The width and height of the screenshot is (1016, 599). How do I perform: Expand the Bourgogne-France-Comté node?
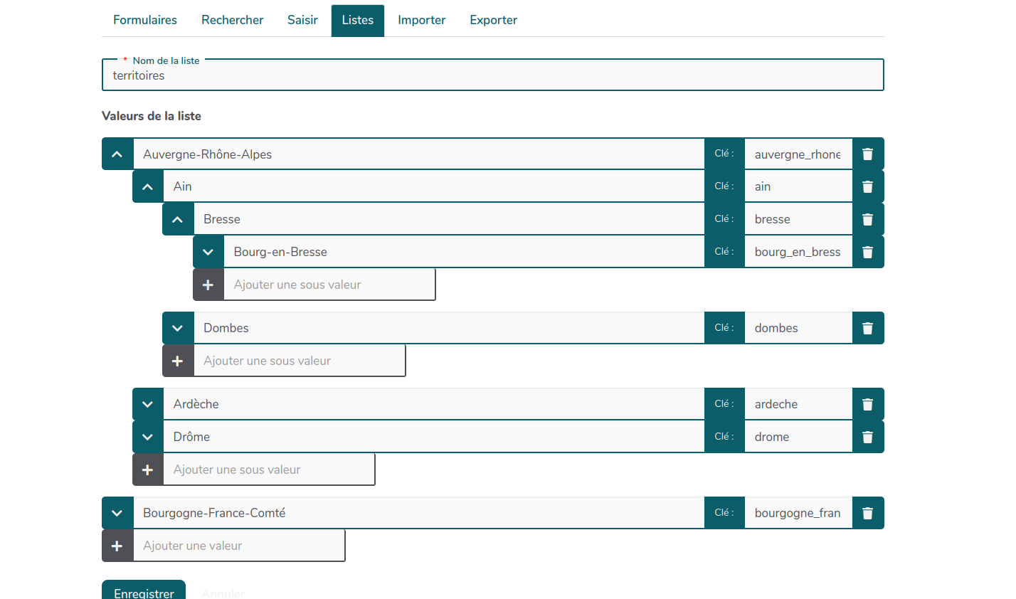[x=117, y=513]
